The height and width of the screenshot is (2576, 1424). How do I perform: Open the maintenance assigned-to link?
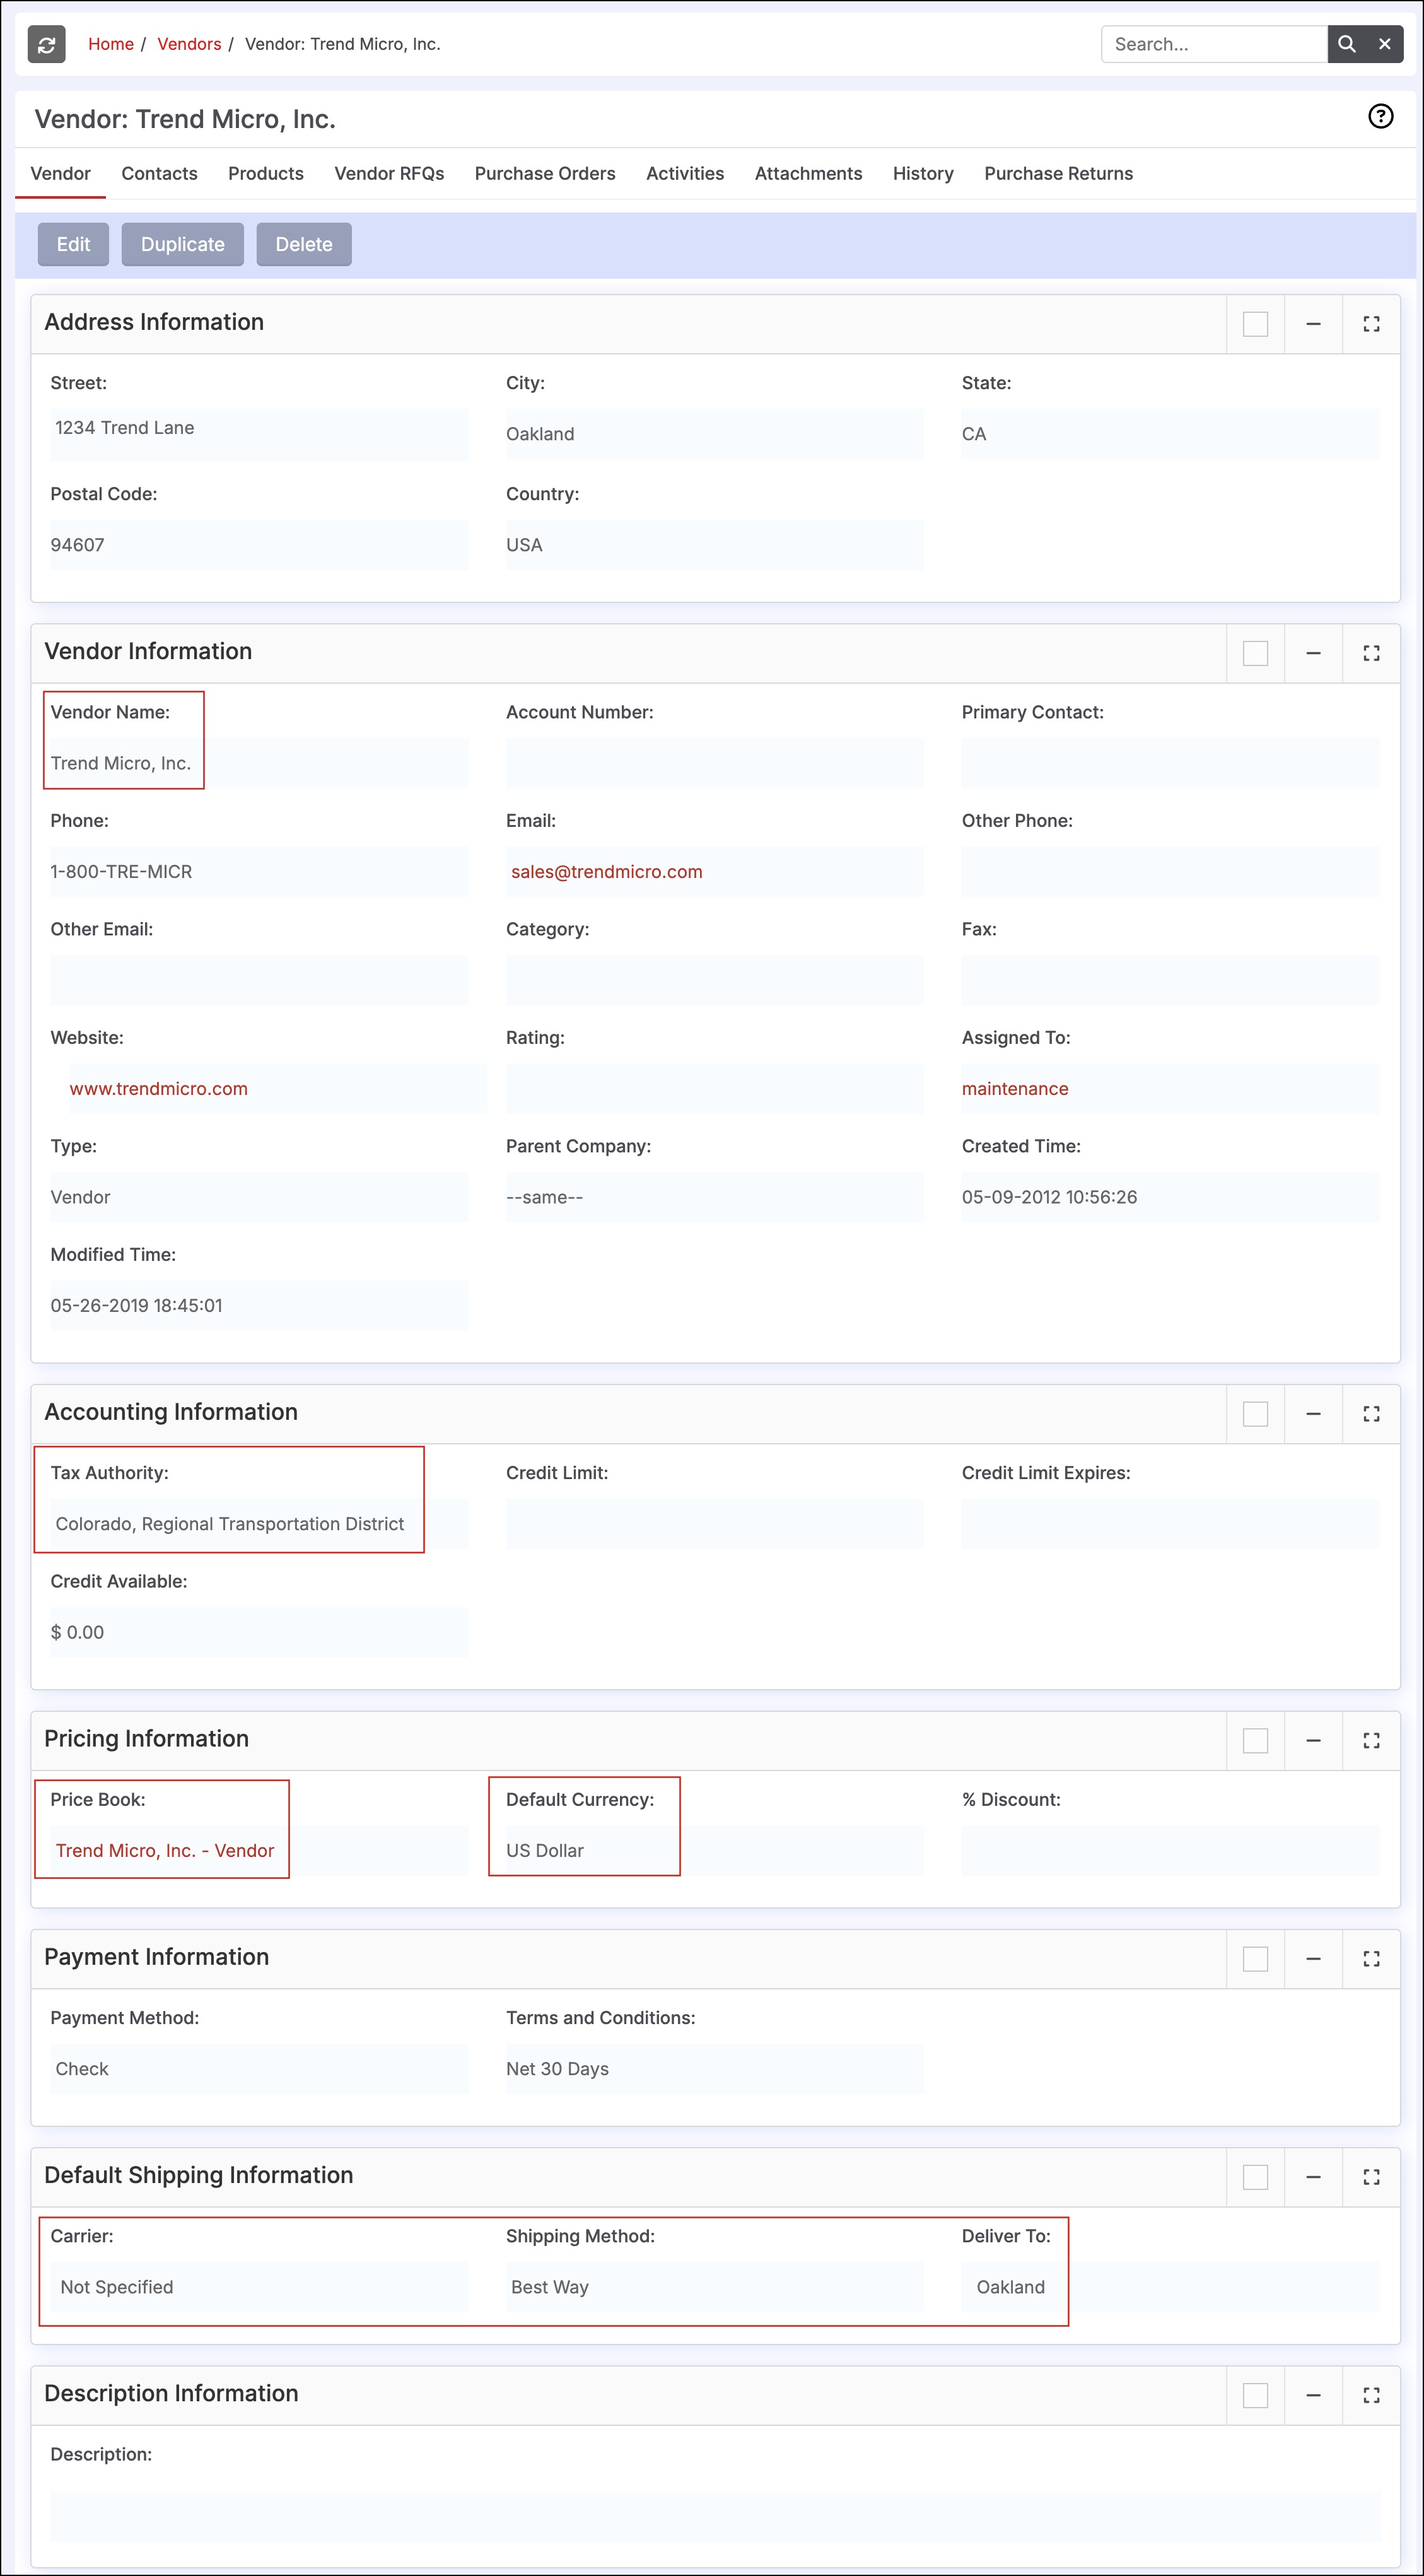click(x=1015, y=1089)
